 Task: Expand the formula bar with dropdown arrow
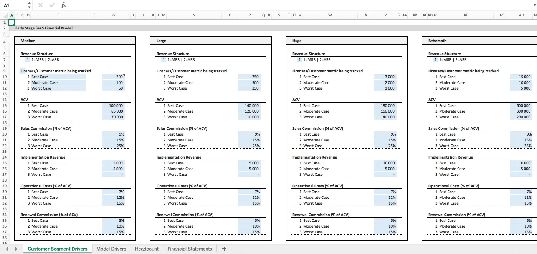[534, 5]
